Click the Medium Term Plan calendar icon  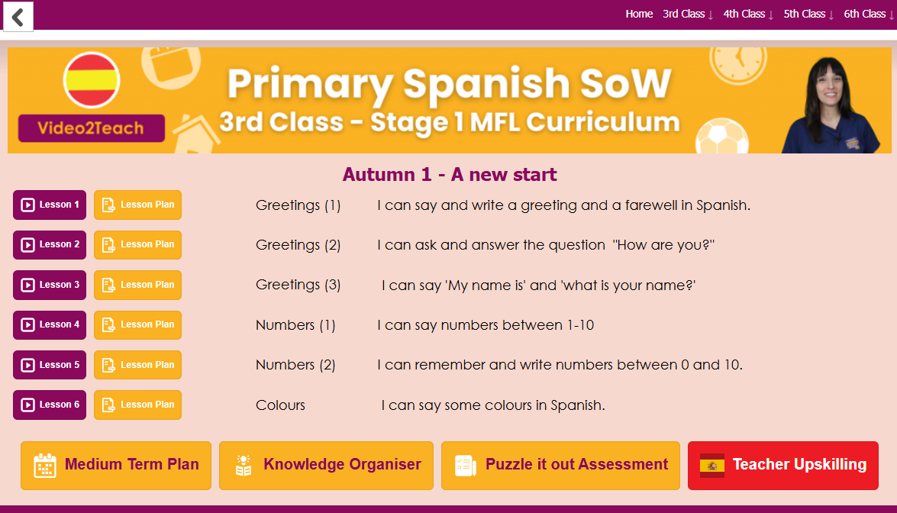45,465
